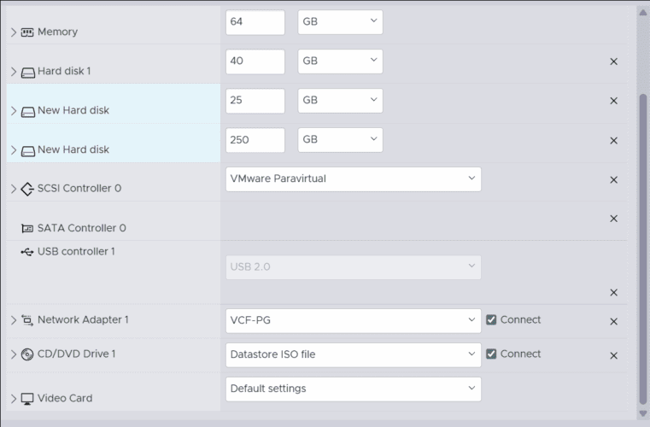Remove Network Adapter 1 with X icon

tap(613, 322)
